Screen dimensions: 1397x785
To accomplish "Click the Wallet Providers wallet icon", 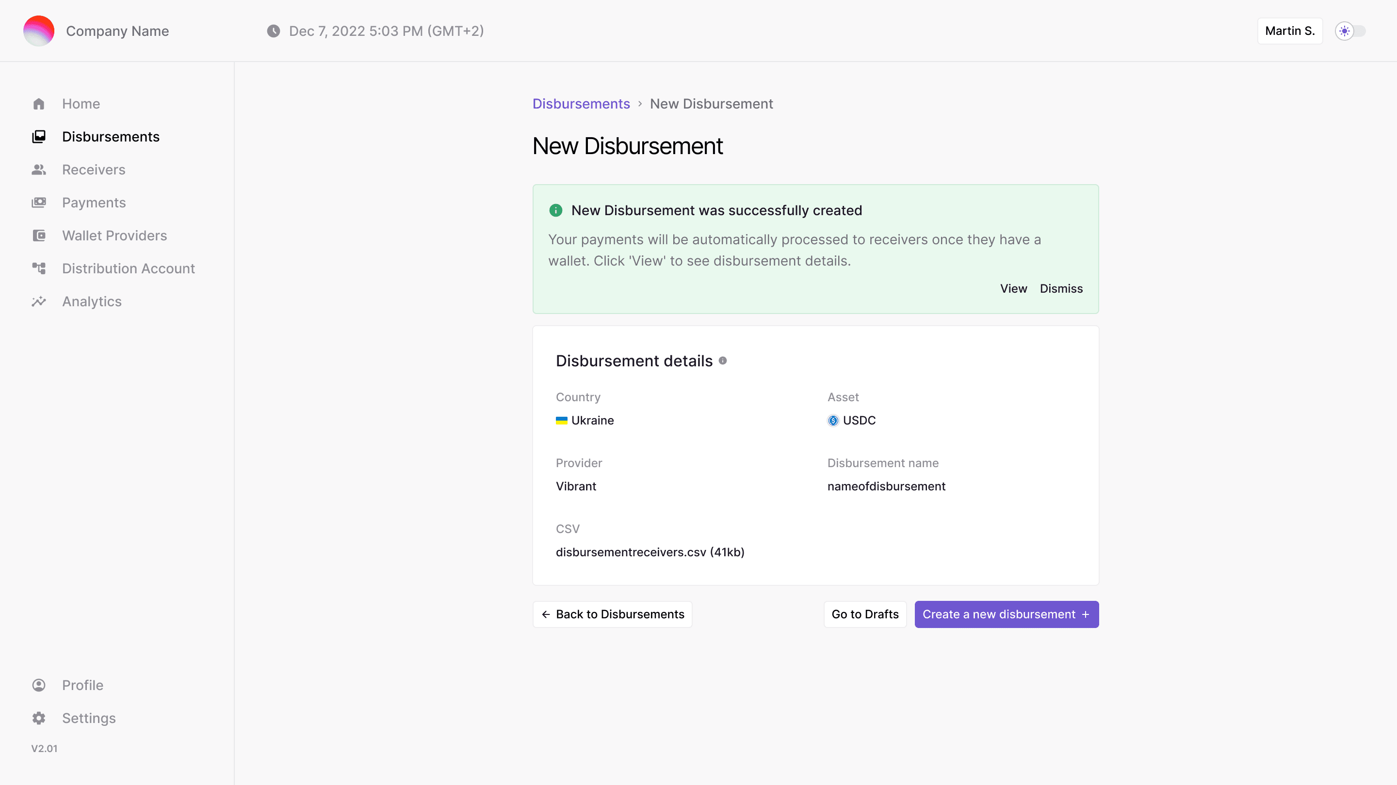I will 38,235.
